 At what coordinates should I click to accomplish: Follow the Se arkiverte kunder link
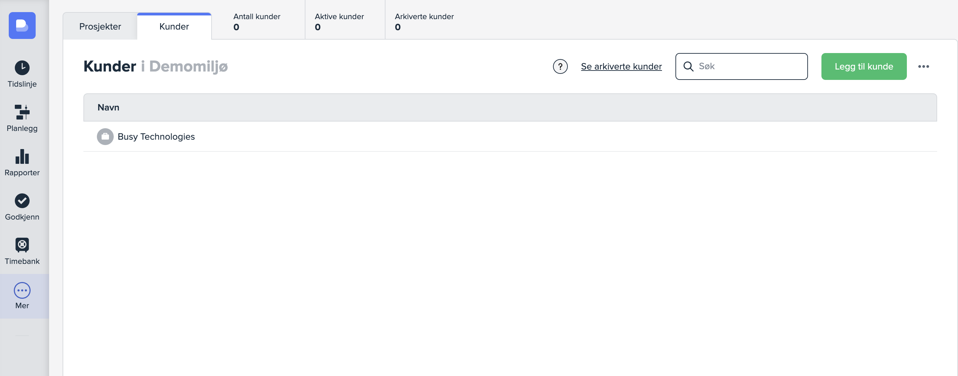[x=621, y=66]
